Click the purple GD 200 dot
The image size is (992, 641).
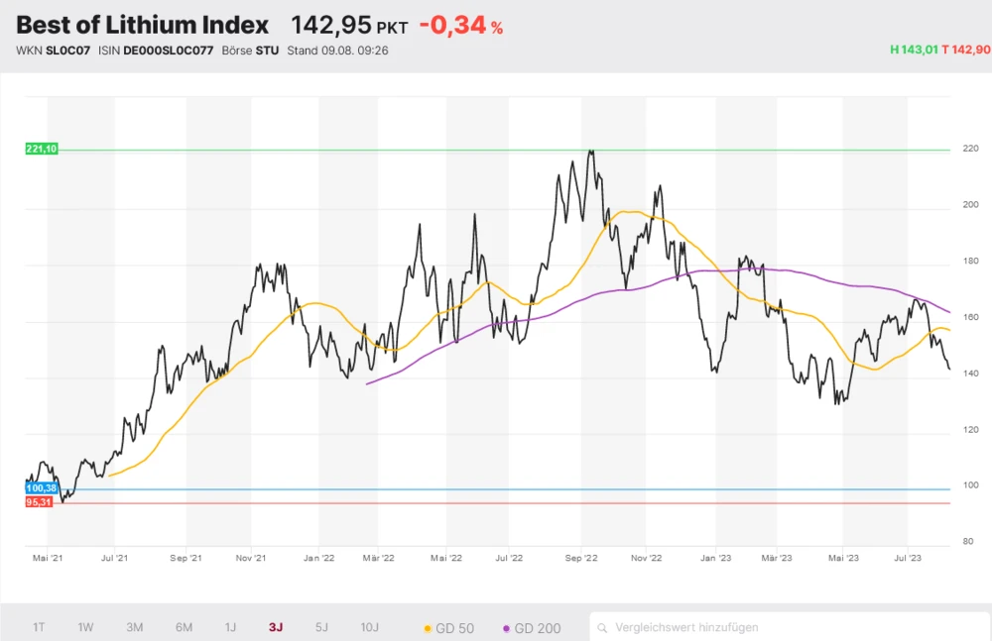coord(507,628)
